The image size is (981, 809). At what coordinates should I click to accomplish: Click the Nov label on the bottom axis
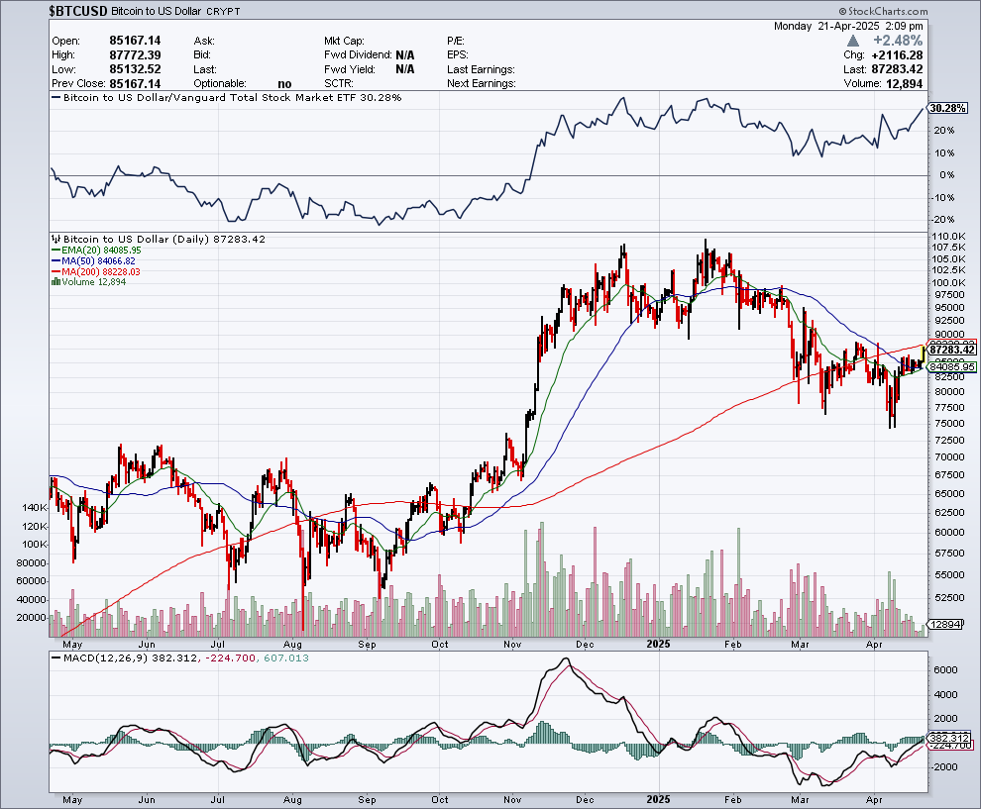[512, 798]
